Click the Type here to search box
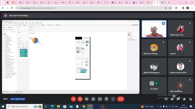 click(24, 106)
